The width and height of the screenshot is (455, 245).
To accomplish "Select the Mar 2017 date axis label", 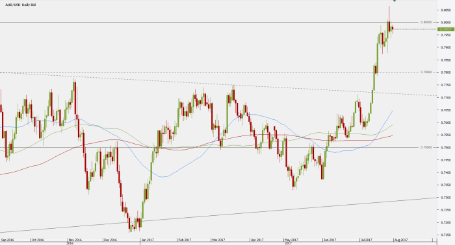I will tap(218, 240).
